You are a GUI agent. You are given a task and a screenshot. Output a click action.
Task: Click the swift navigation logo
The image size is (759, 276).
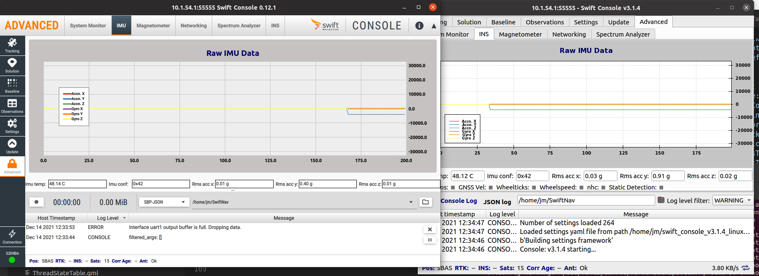324,25
